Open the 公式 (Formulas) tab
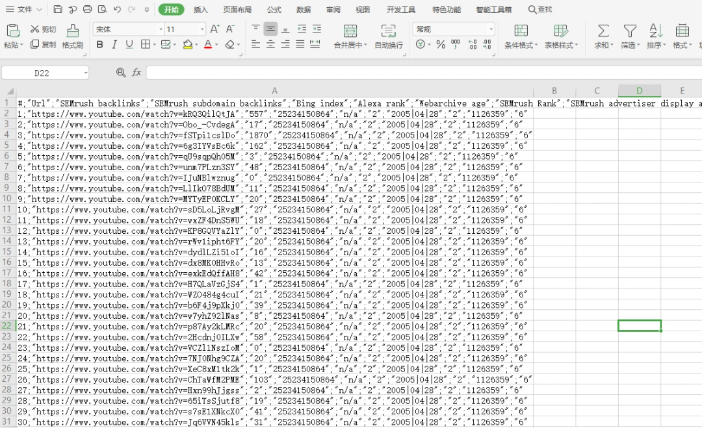The image size is (702, 428). pos(274,10)
